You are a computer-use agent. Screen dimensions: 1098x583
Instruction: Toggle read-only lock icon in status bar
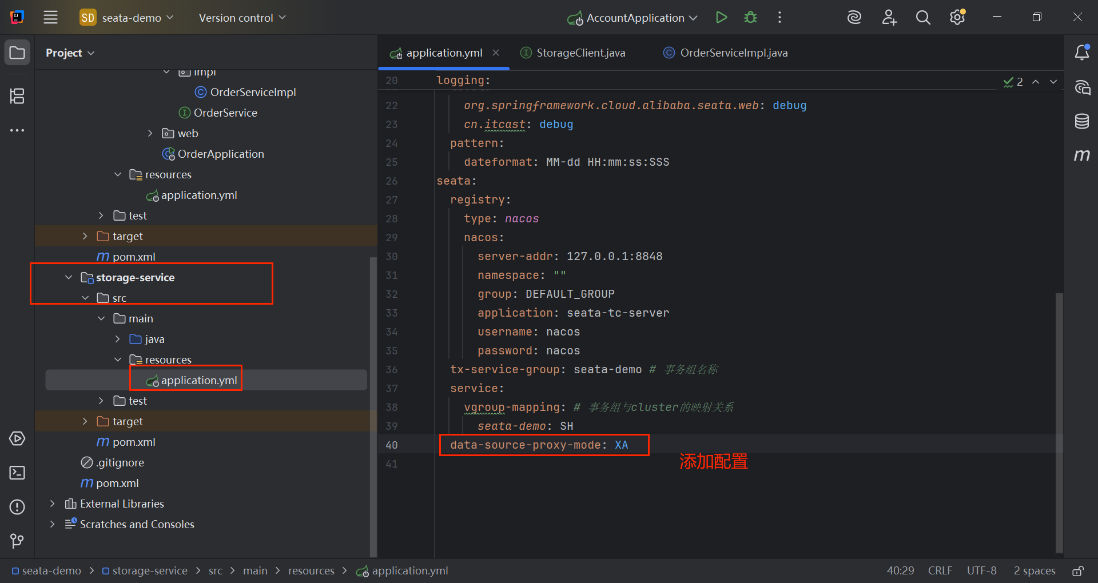tap(1078, 571)
